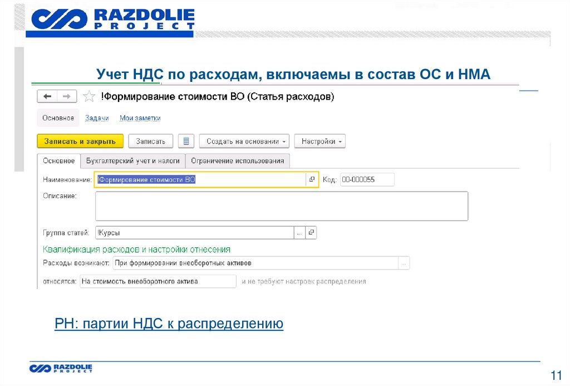570x386 pixels.
Task: Open link РН: партии НДС к распределению
Action: (x=169, y=323)
